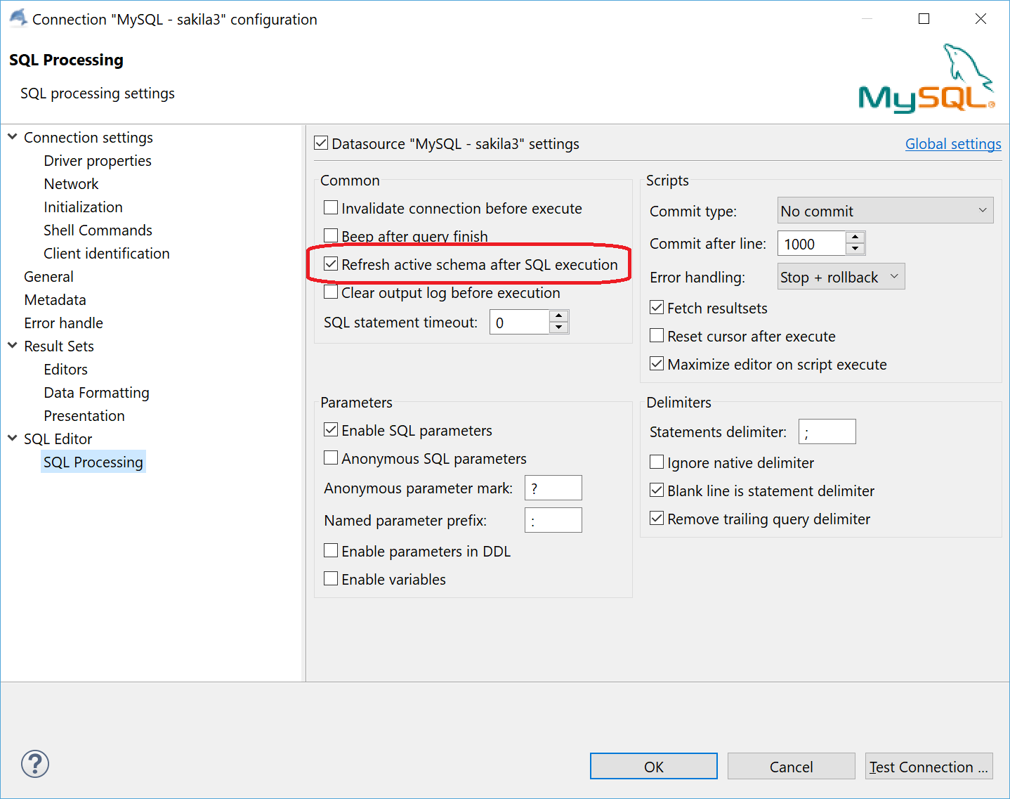Enable "Anonymous SQL parameters"

click(331, 457)
